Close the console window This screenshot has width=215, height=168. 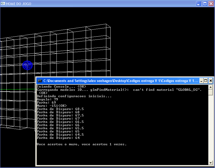211,81
